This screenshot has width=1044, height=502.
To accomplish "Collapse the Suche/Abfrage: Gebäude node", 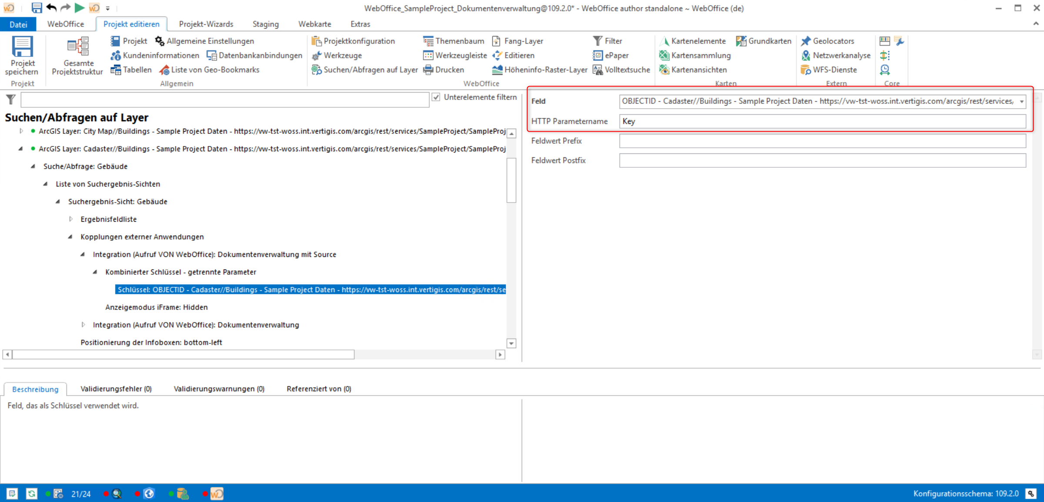I will click(33, 166).
